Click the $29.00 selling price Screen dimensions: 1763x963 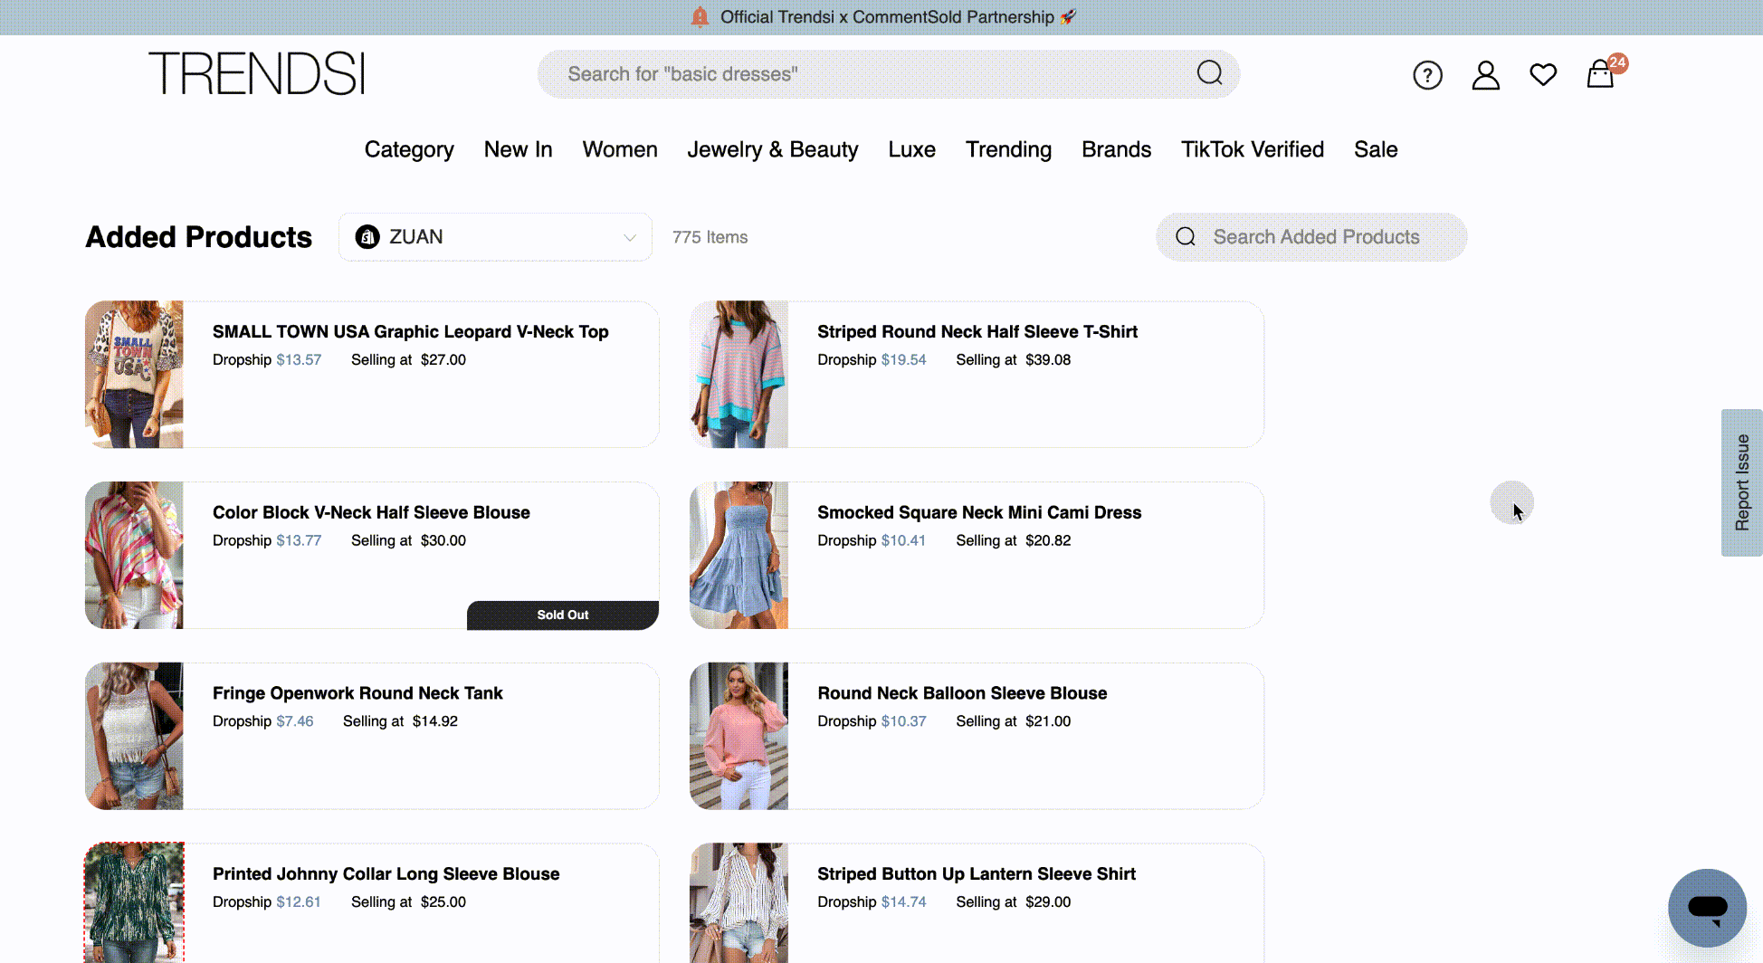1048,902
